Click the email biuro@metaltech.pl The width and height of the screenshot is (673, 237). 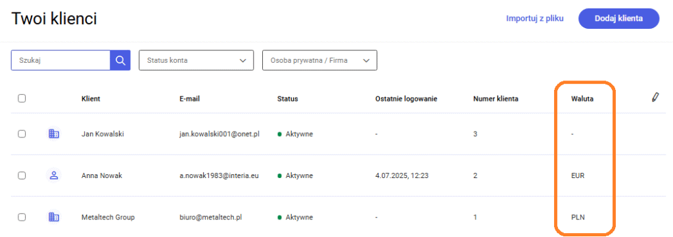point(211,217)
